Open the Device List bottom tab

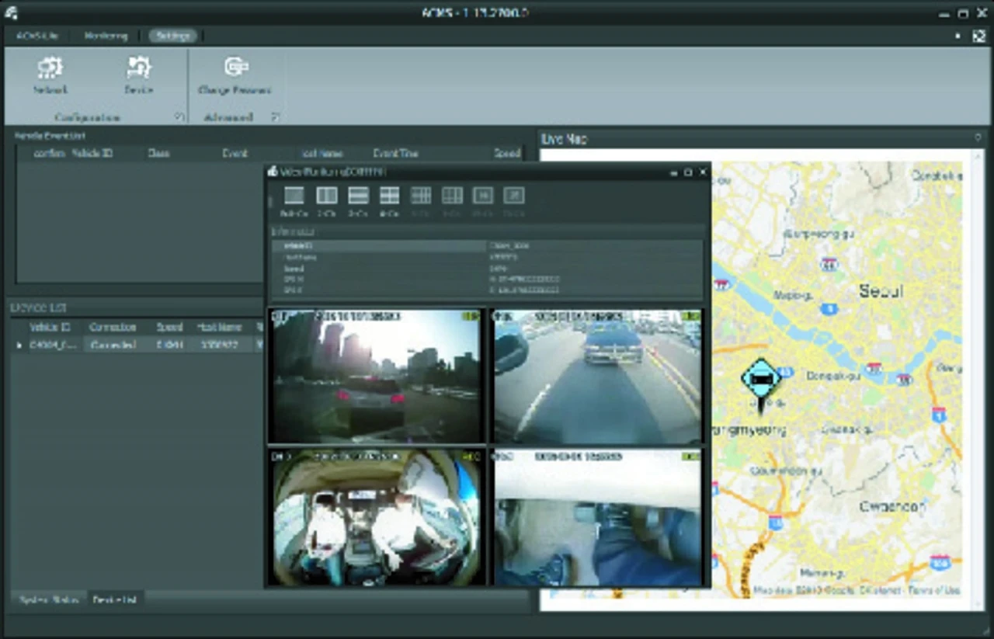point(115,599)
